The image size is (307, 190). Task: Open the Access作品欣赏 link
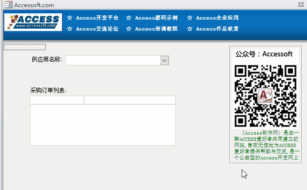(x=217, y=29)
